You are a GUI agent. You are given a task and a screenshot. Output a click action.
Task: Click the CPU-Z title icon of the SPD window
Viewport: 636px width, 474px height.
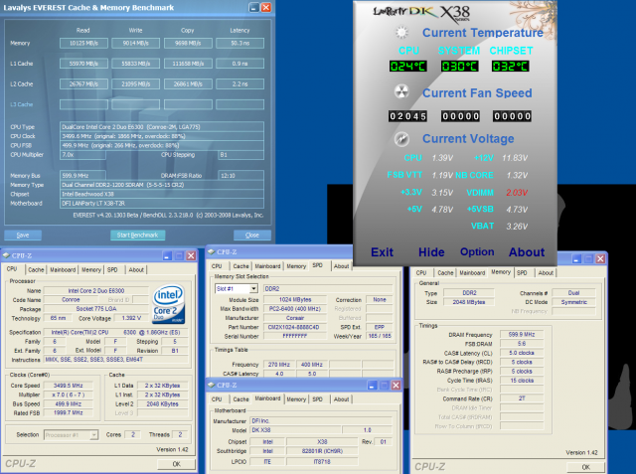click(212, 251)
